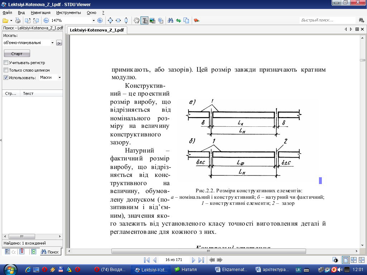
Task: Toggle the Учитывать регистр checkbox
Action: pyautogui.click(x=6, y=63)
